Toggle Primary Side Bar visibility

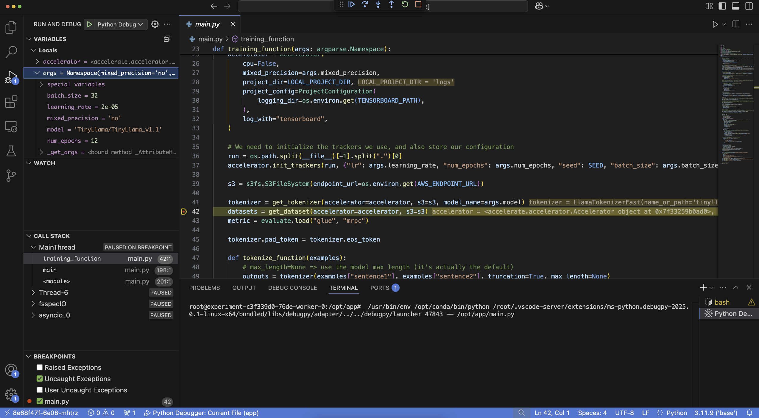722,6
